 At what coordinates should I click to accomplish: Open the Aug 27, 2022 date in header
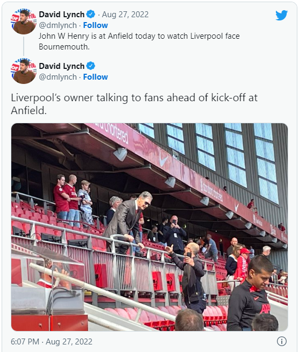tap(125, 15)
